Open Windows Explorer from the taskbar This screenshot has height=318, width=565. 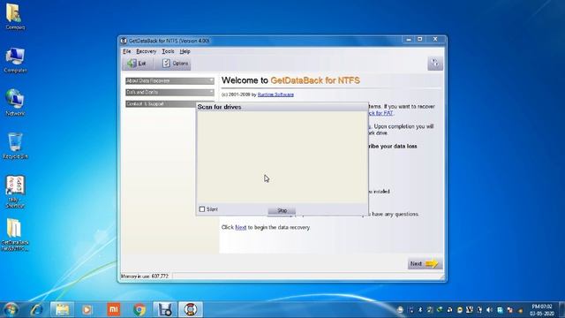62,310
